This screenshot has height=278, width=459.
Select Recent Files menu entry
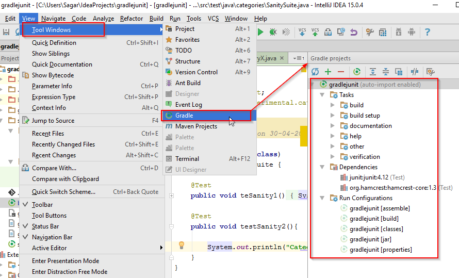click(92, 134)
